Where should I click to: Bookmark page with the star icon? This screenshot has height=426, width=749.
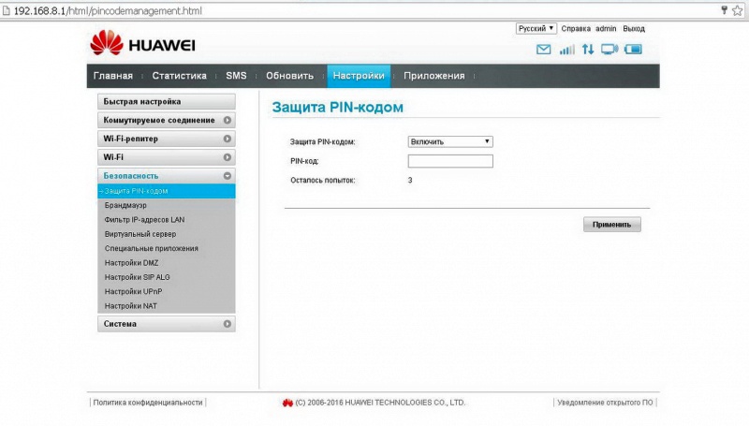click(x=738, y=10)
